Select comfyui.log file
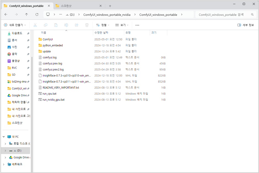This screenshot has height=173, width=259. 48,58
